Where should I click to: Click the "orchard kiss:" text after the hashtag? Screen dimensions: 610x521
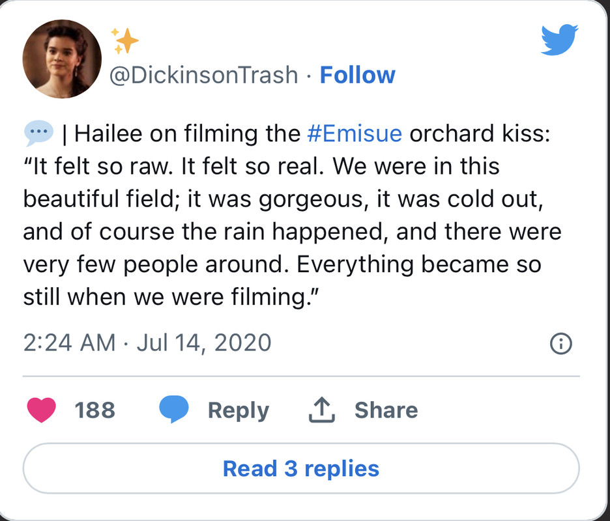(480, 134)
